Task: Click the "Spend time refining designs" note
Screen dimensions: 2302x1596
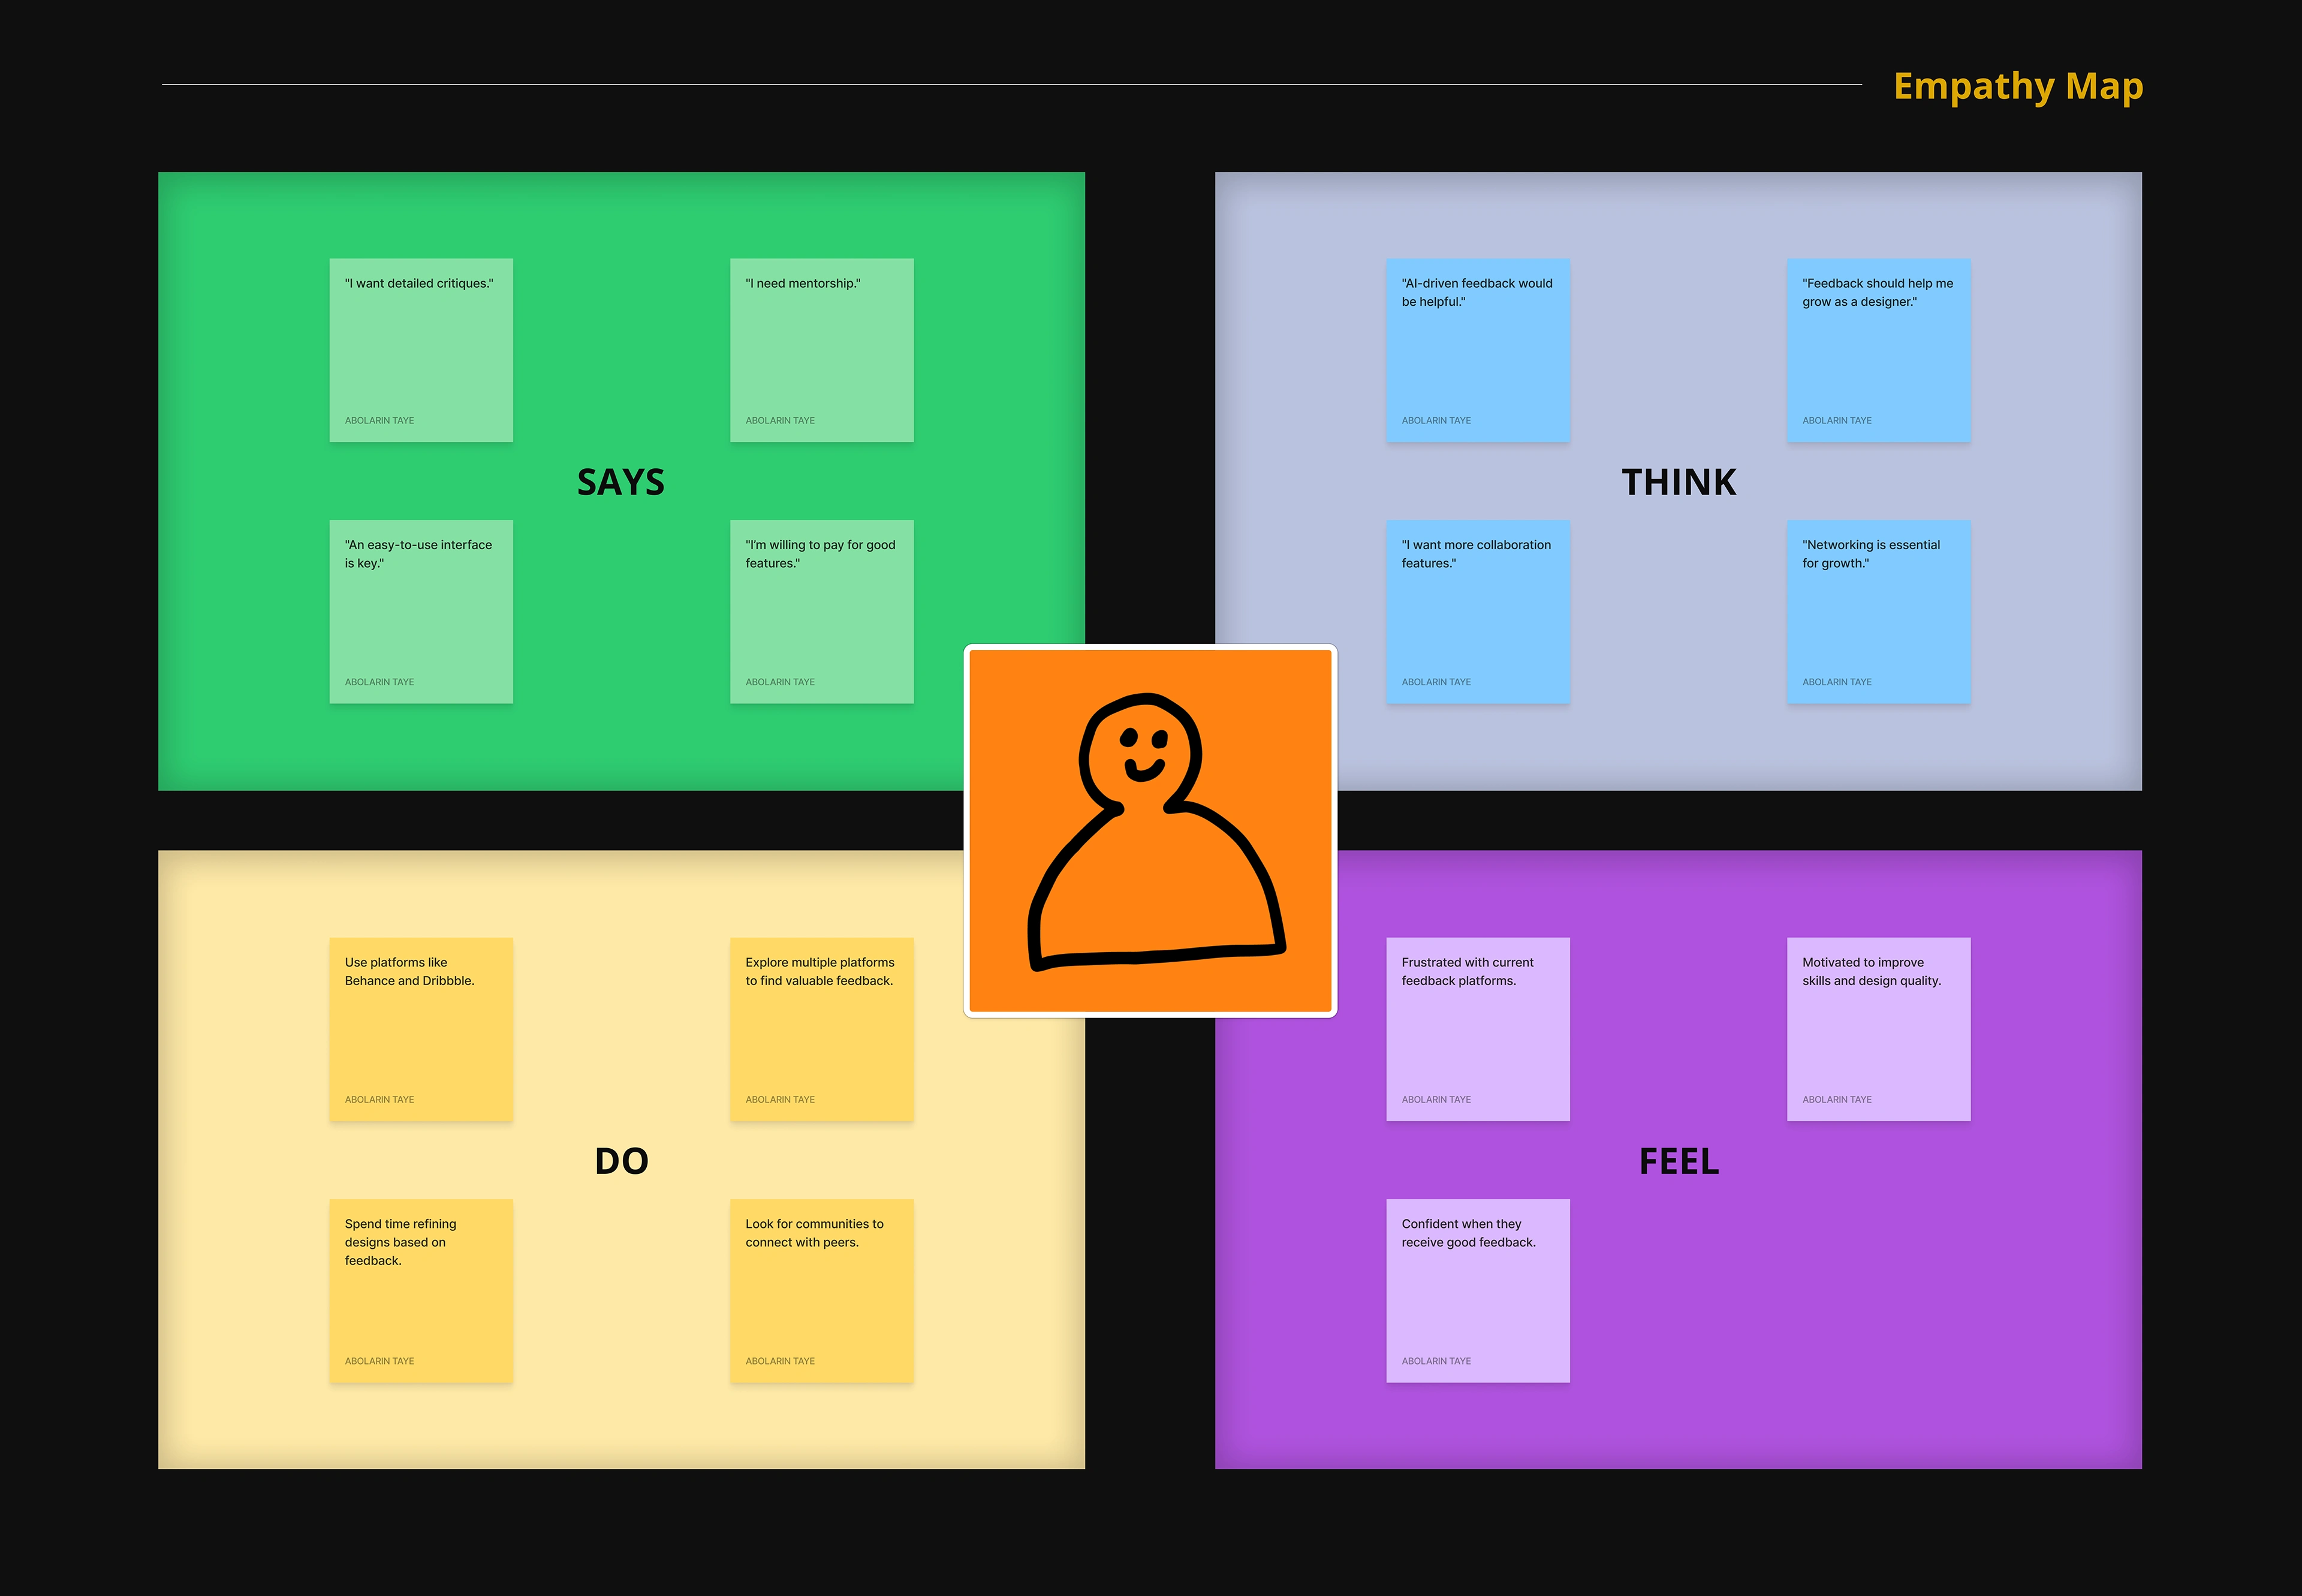Action: tap(421, 1290)
